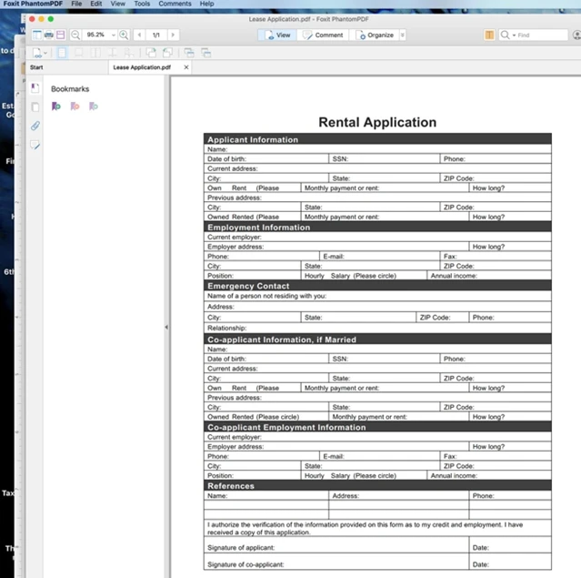Click in the Find search field
The width and height of the screenshot is (581, 578).
(x=542, y=35)
